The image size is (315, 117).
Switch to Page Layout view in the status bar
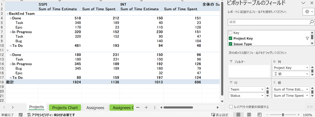pos(249,115)
